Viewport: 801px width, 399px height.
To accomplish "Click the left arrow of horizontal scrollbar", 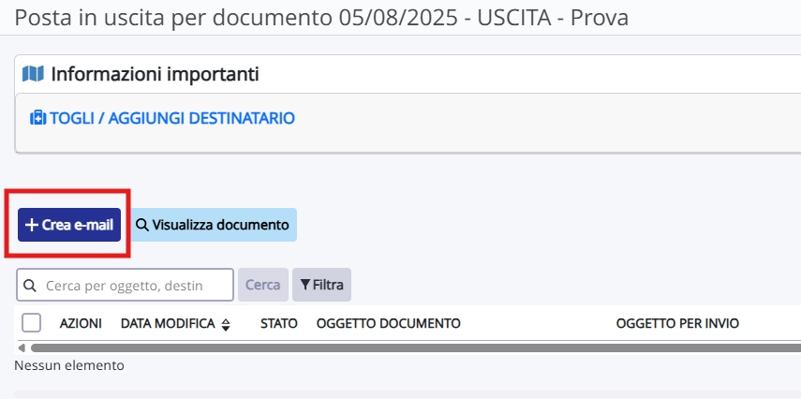I will point(22,347).
